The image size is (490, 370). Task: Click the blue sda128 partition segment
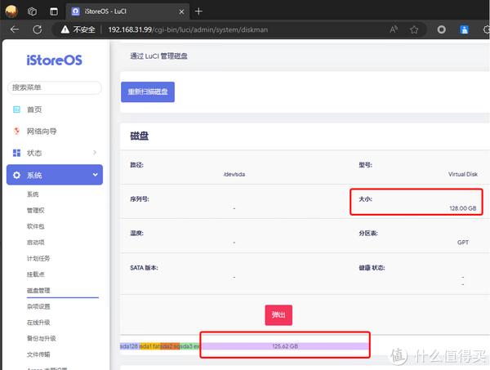130,346
